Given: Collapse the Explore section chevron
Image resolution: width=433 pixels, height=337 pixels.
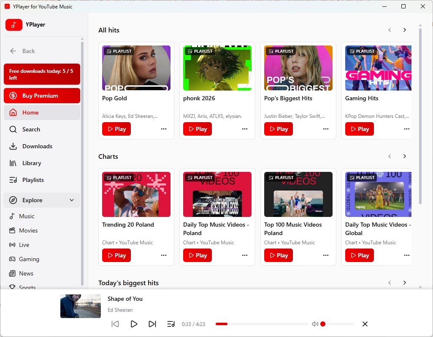Looking at the screenshot, I should tap(72, 200).
